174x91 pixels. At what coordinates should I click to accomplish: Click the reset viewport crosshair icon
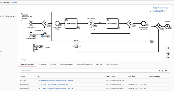168,48
